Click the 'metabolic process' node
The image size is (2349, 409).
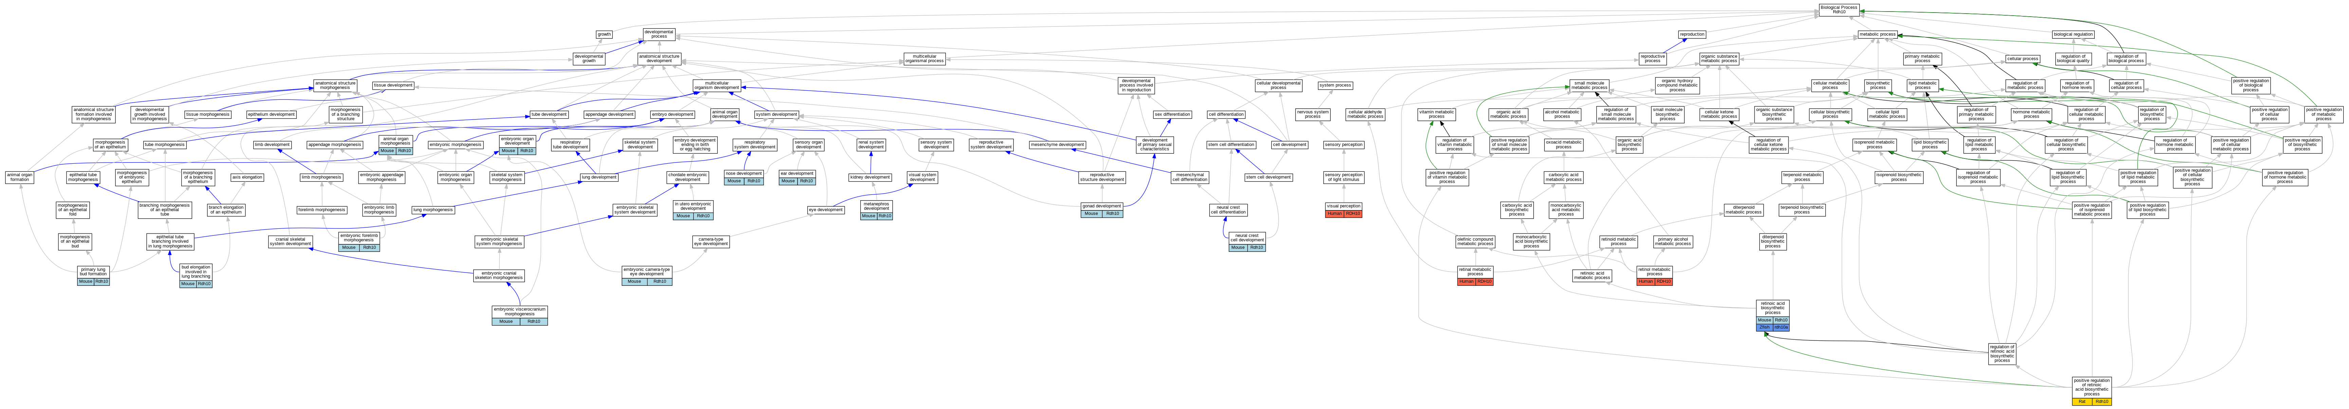[x=1877, y=35]
